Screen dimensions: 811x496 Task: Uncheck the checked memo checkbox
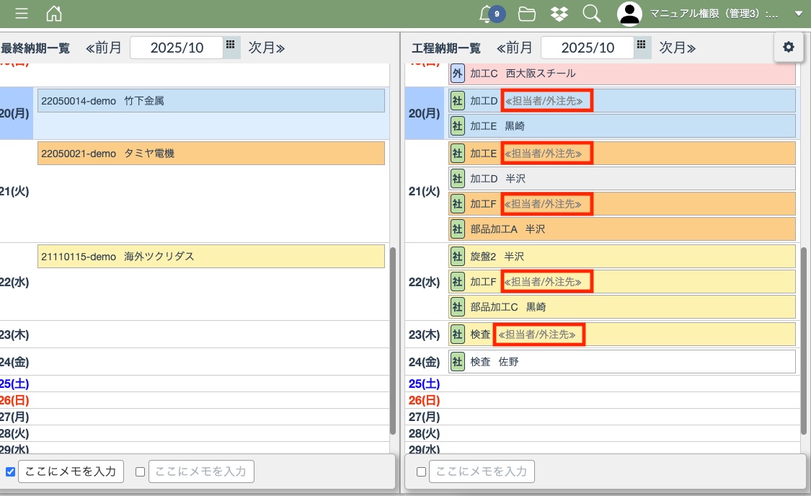click(10, 472)
